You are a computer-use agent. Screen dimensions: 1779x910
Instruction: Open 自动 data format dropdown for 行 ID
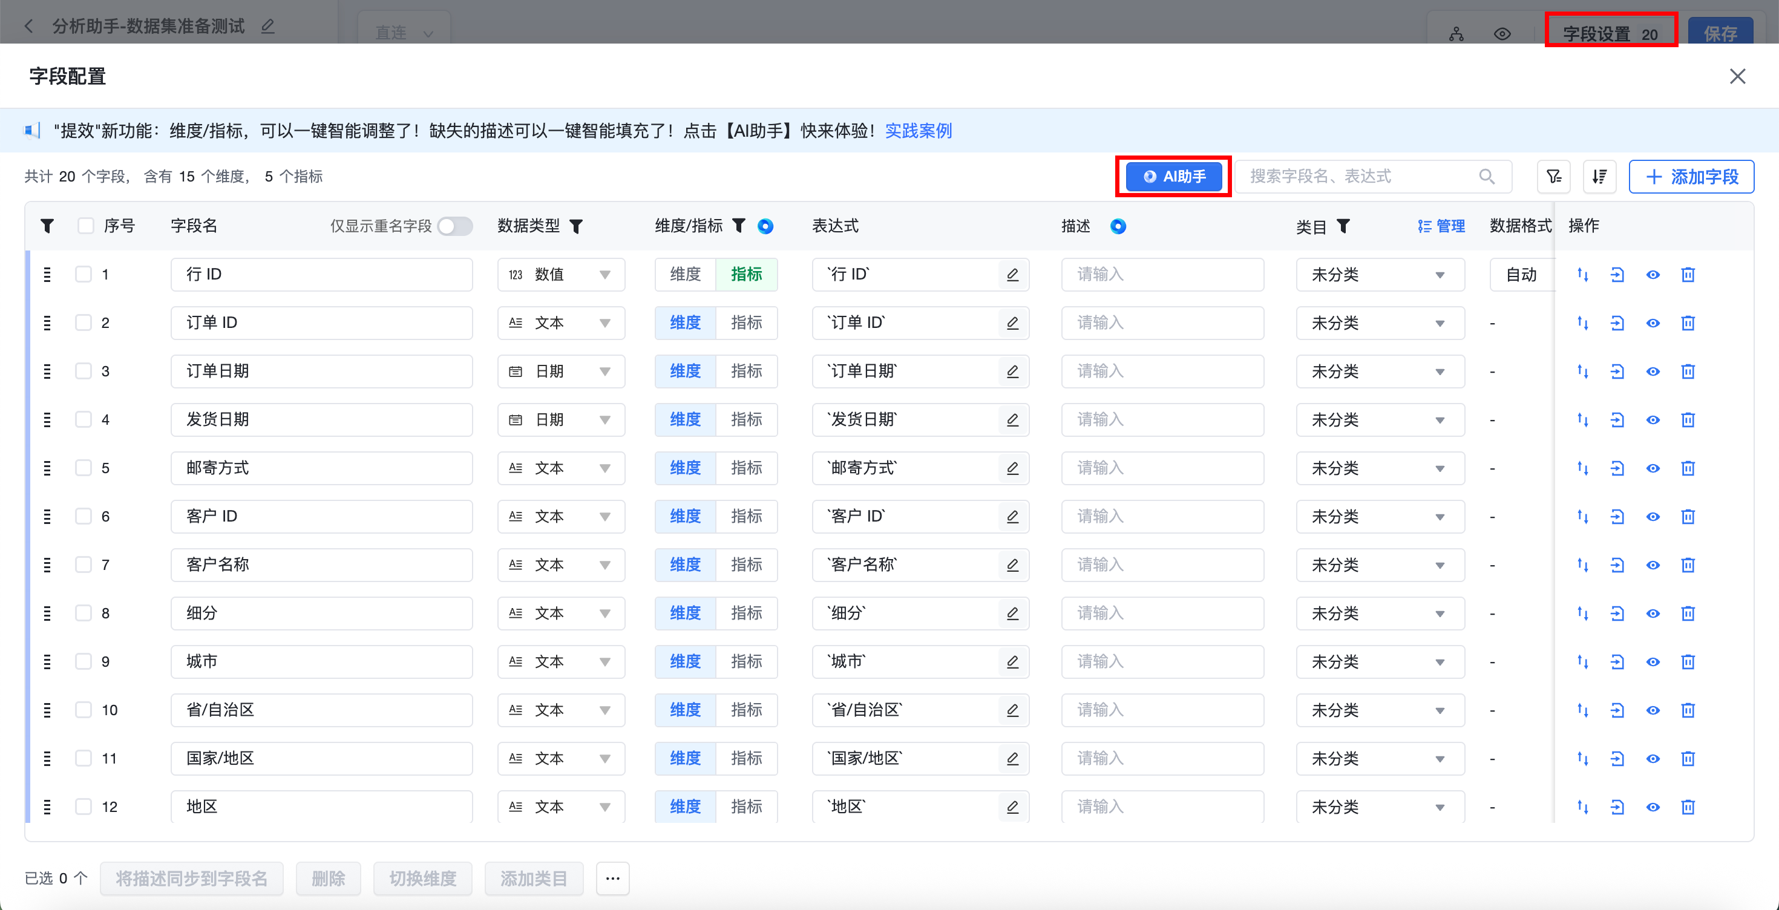tap(1521, 275)
